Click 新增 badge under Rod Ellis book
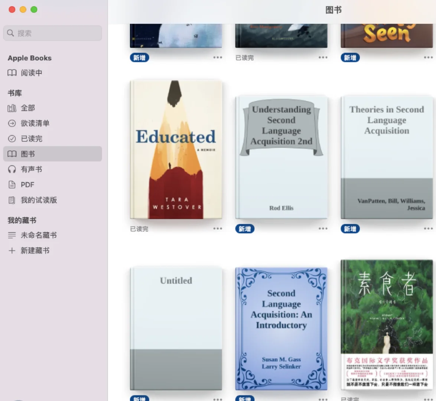 coord(245,229)
